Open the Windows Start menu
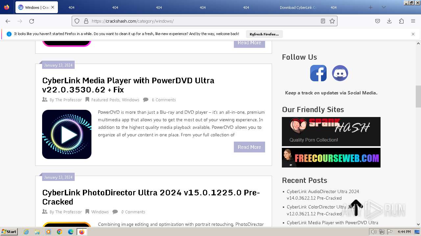421x236 pixels. [9, 232]
